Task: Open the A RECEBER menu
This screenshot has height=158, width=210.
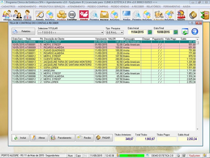Action: click(x=138, y=7)
